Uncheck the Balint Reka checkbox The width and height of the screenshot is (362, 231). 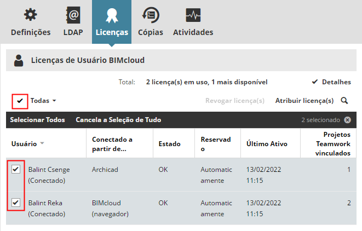pos(16,203)
